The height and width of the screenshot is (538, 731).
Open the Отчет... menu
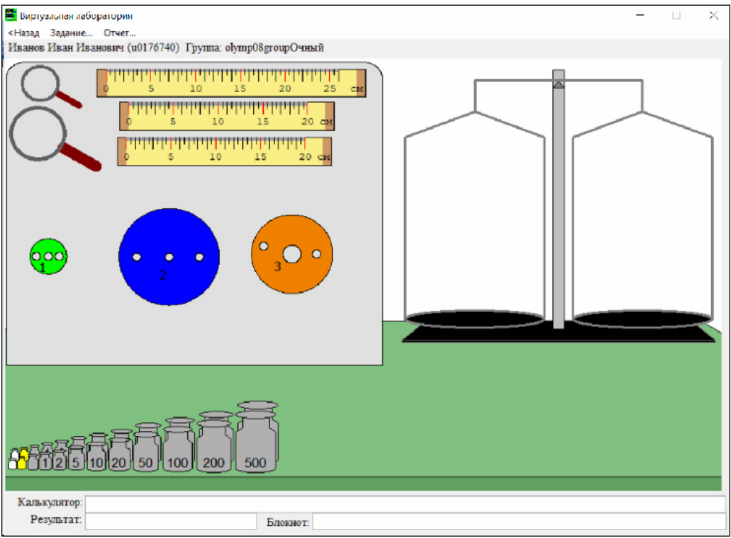119,33
